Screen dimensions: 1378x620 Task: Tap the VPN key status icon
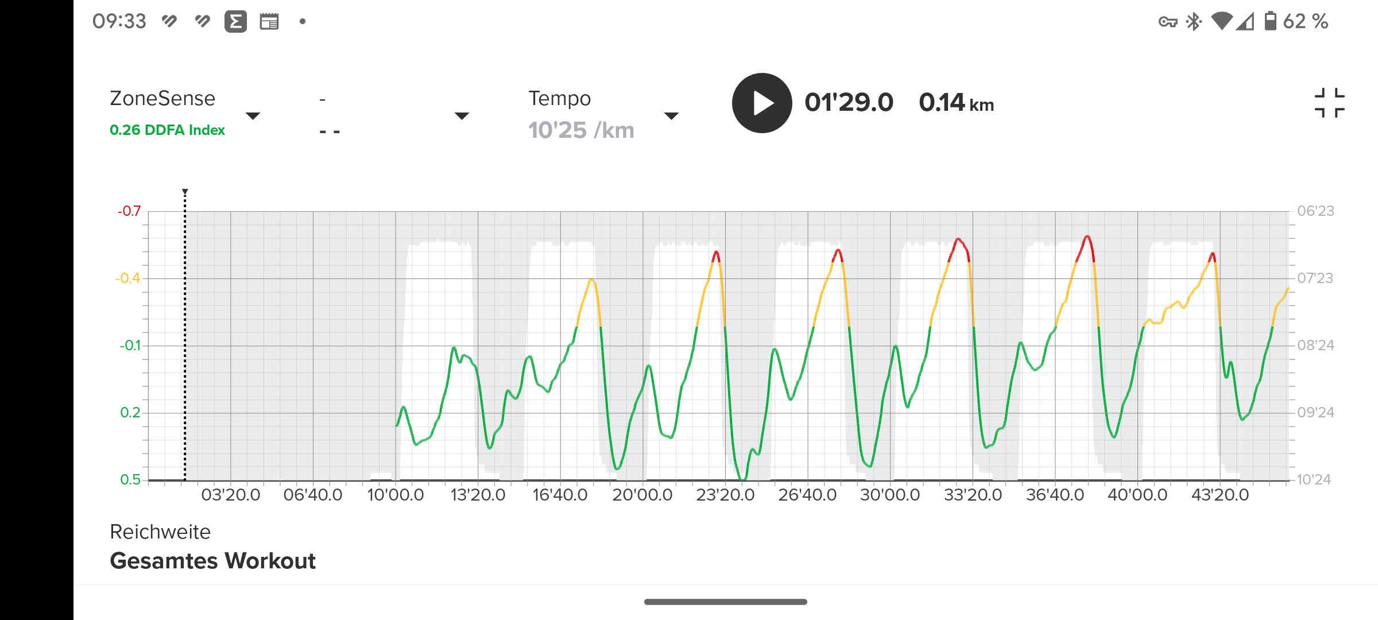[1168, 22]
